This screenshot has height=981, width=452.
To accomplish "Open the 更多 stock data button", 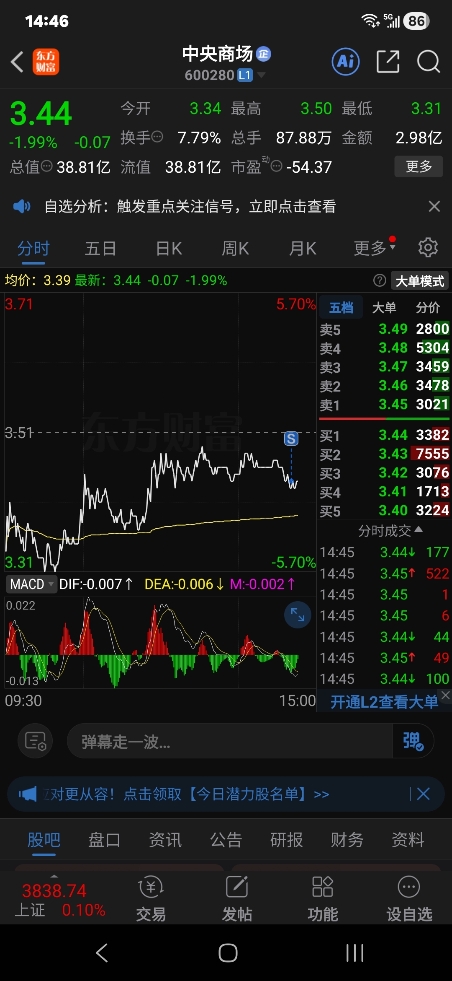I will coord(419,166).
